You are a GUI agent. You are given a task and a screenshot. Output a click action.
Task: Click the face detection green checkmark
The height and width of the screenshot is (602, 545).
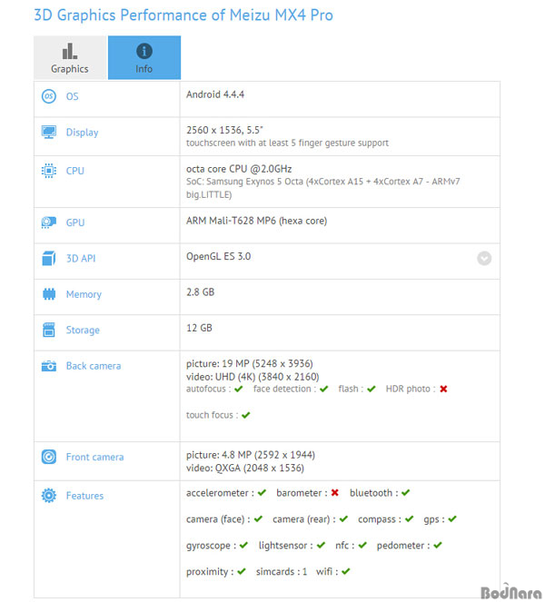[x=323, y=389]
